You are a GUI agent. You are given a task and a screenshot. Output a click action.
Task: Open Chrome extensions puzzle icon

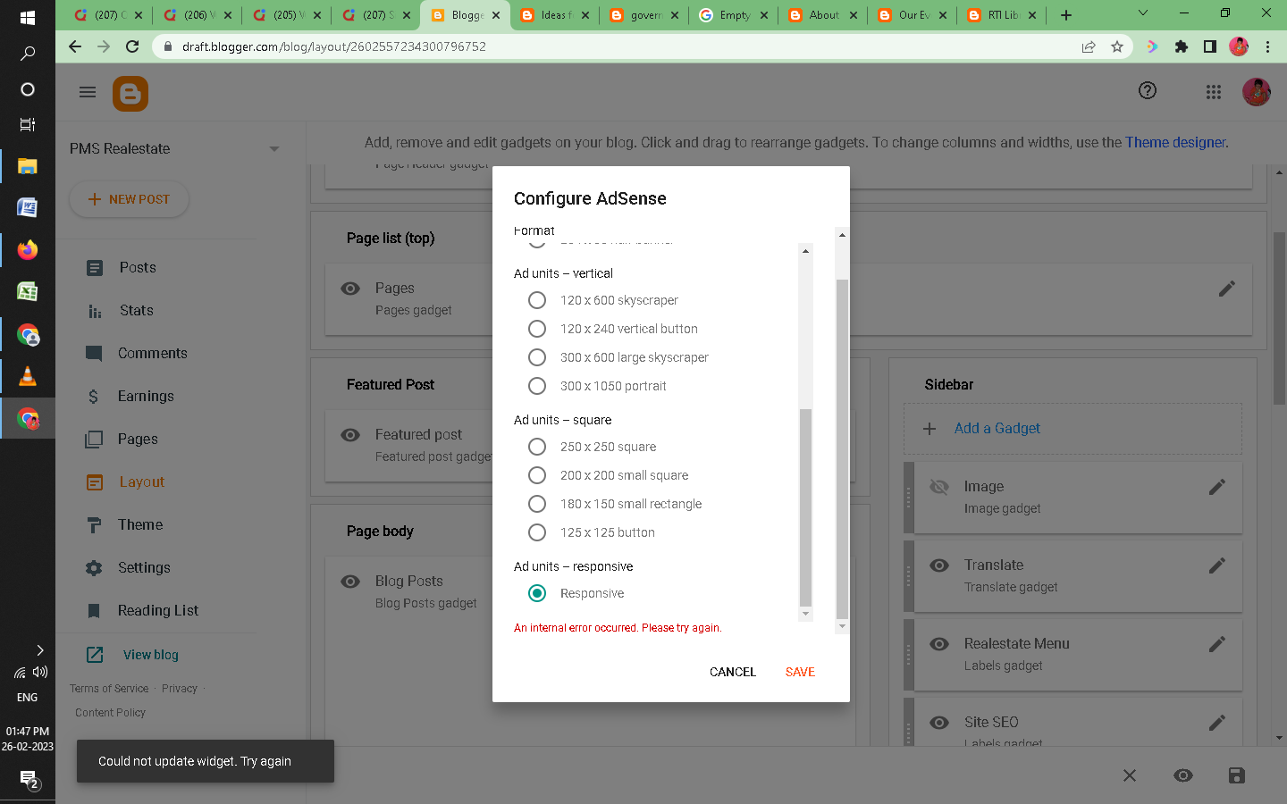coord(1182,46)
